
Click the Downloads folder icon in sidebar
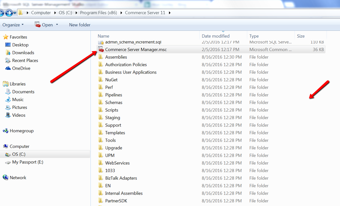8,53
